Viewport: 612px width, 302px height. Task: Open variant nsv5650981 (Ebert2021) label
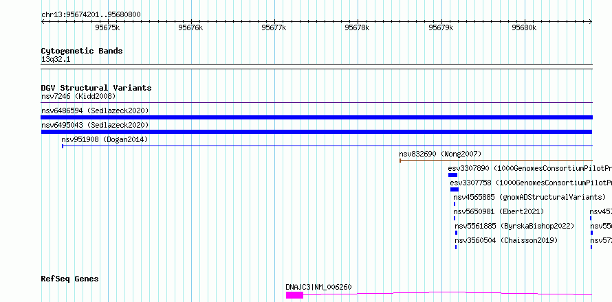point(499,211)
